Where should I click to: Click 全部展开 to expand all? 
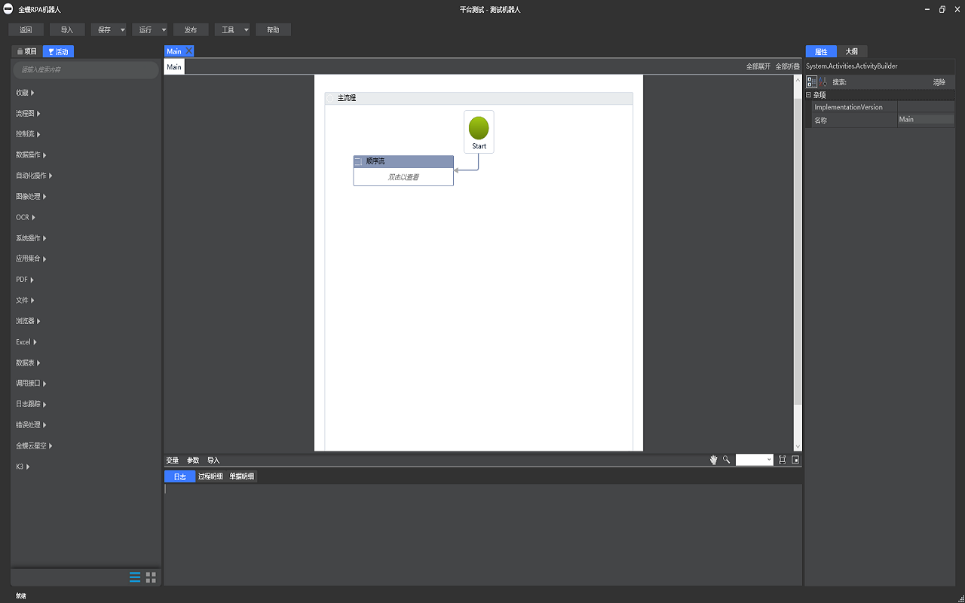(x=758, y=66)
